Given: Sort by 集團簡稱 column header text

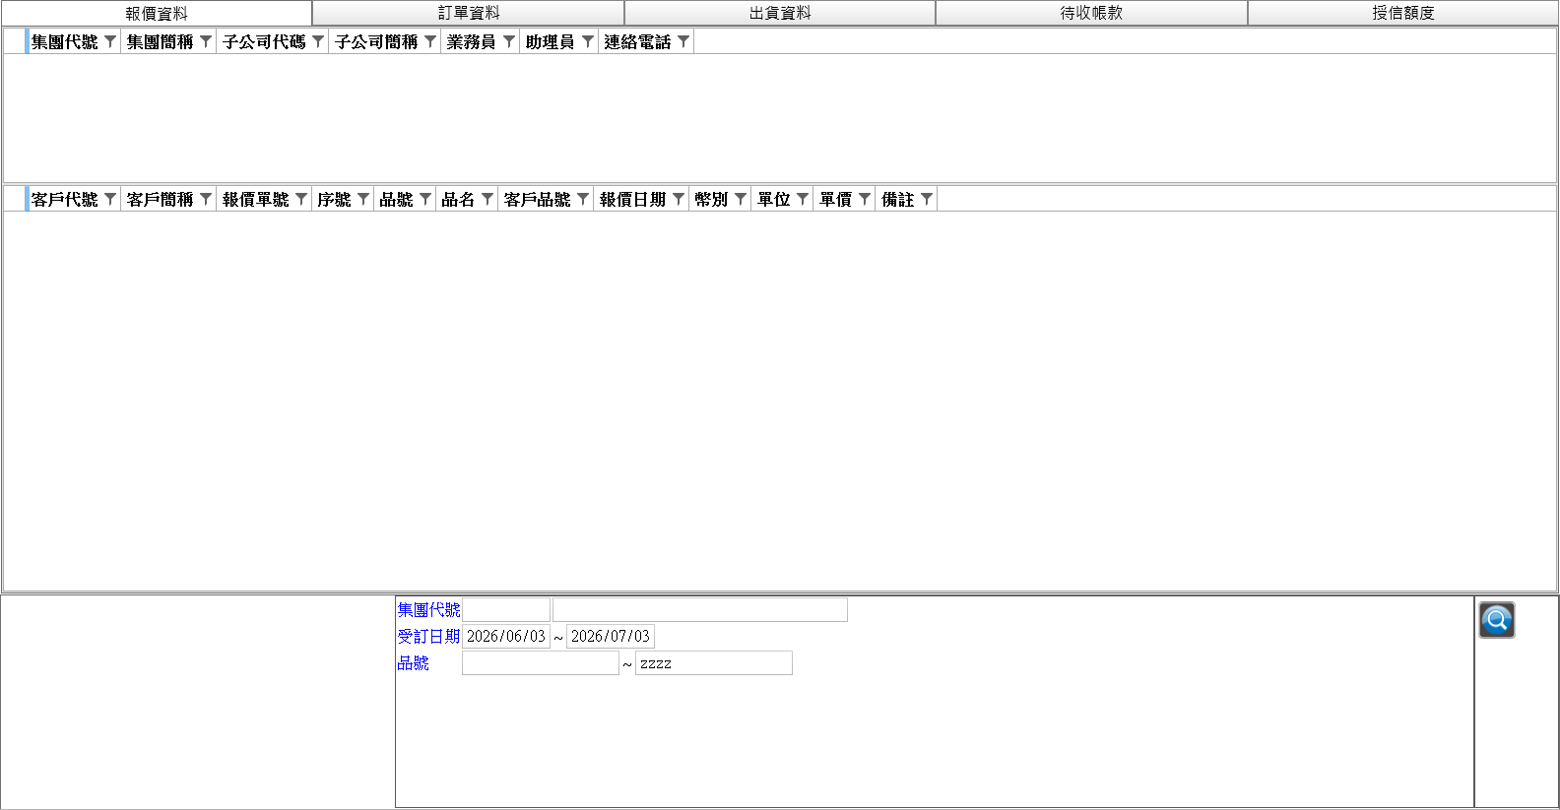Looking at the screenshot, I should point(161,41).
